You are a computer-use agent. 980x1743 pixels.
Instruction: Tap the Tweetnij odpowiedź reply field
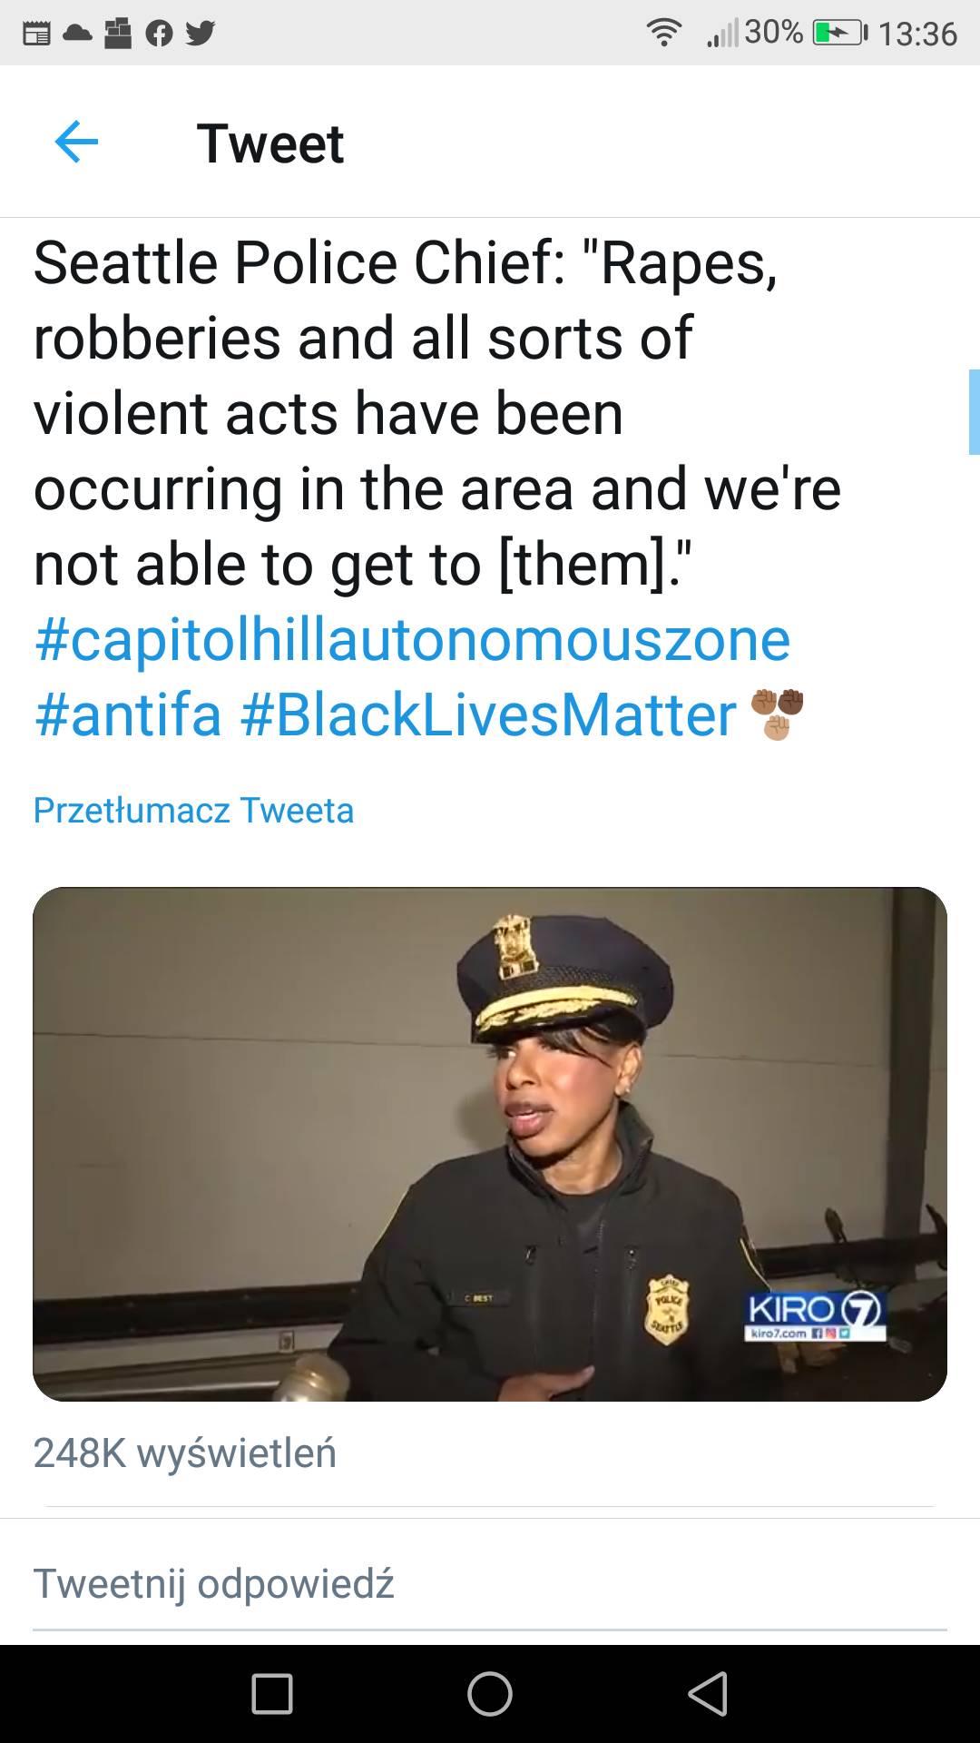[x=214, y=1584]
